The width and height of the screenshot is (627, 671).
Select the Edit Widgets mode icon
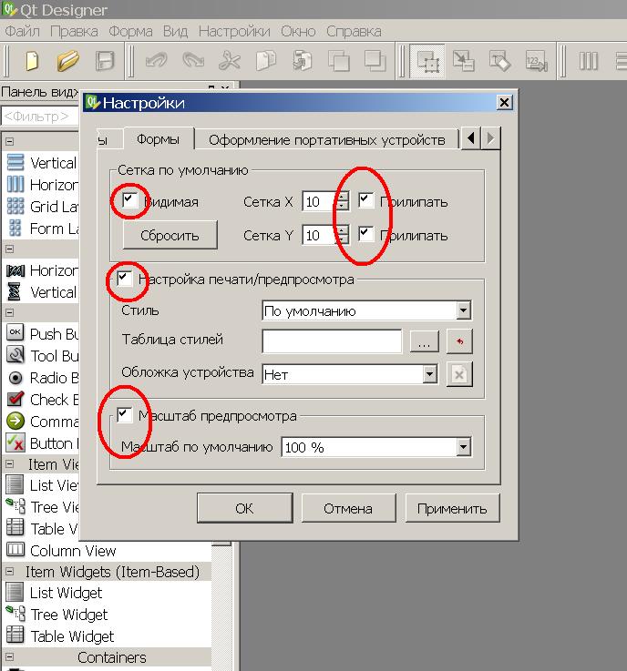pyautogui.click(x=427, y=61)
